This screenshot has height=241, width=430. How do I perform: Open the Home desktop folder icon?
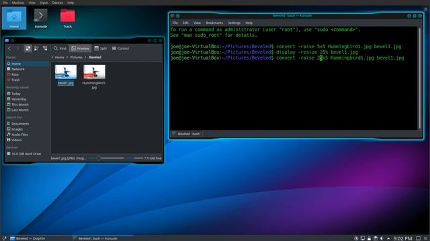coord(14,18)
